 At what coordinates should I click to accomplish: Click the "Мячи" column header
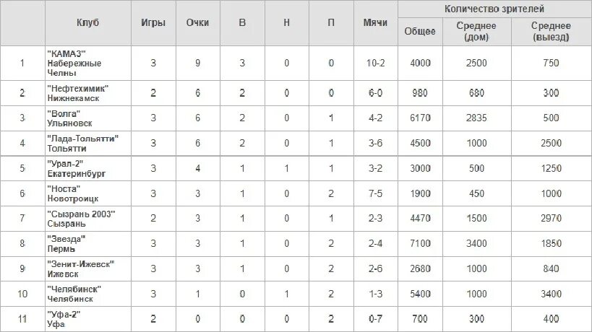375,22
